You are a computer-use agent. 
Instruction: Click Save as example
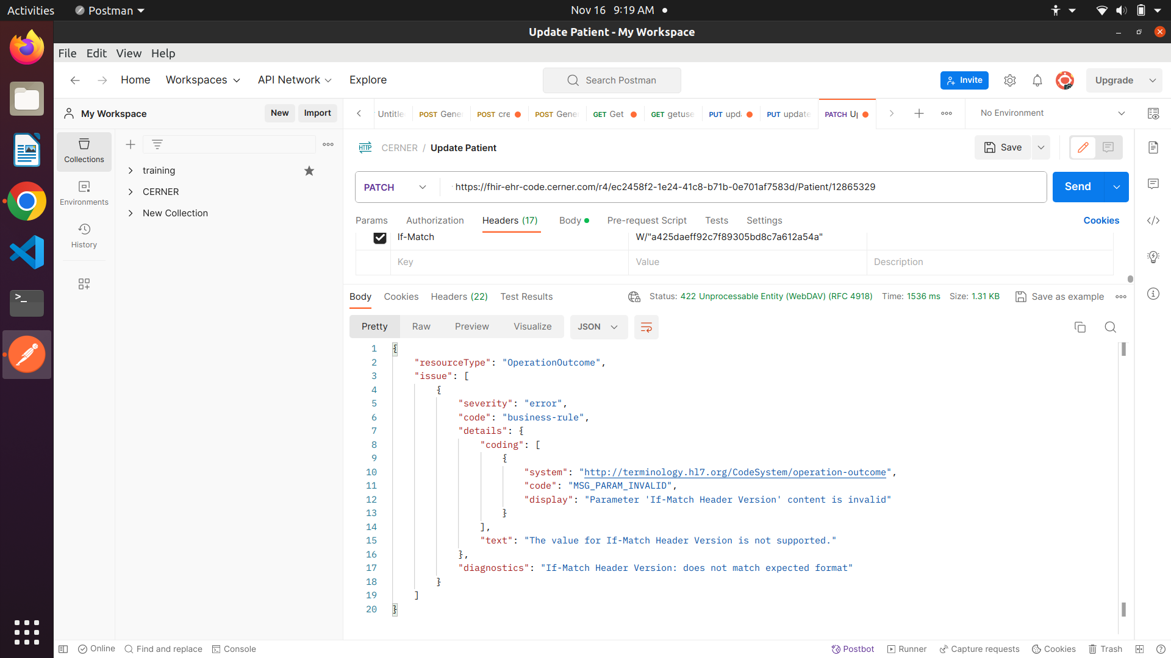pyautogui.click(x=1060, y=297)
